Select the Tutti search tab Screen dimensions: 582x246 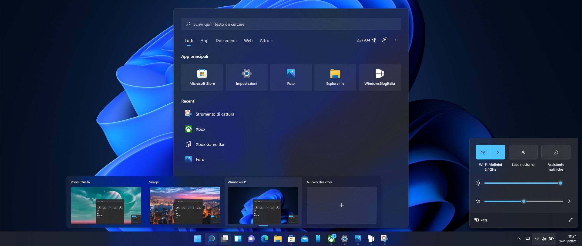coord(189,41)
